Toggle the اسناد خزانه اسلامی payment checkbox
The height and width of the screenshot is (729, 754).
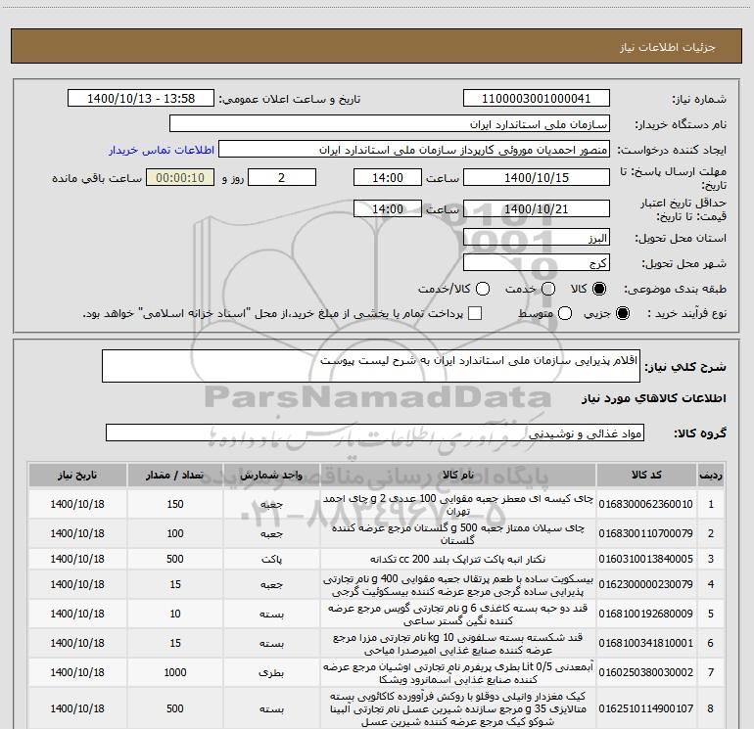pyautogui.click(x=475, y=313)
